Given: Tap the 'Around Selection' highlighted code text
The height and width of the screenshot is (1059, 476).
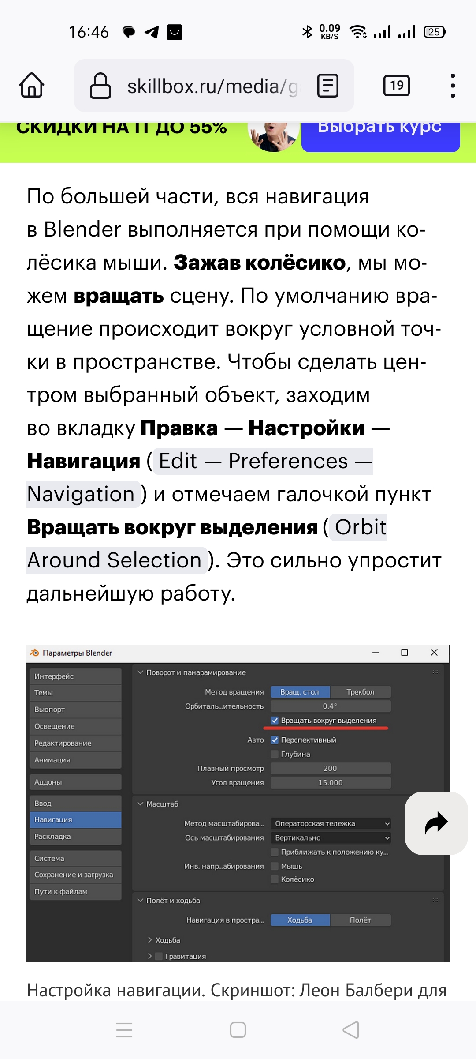Looking at the screenshot, I should click(x=116, y=560).
